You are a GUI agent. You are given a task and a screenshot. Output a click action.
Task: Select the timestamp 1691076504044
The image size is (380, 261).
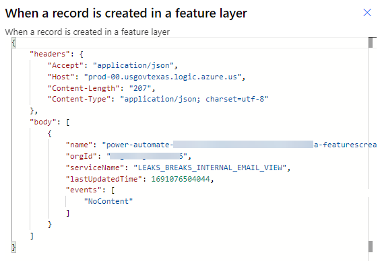[181, 179]
